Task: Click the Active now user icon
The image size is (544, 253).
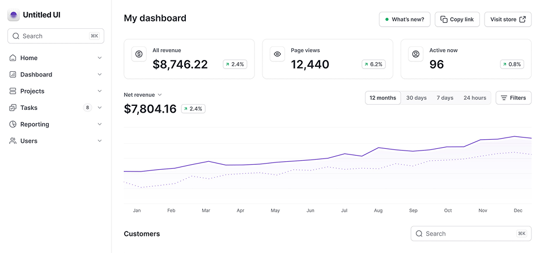Action: pos(415,54)
